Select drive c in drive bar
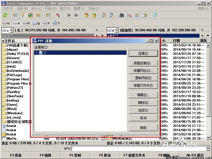 point(6,23)
